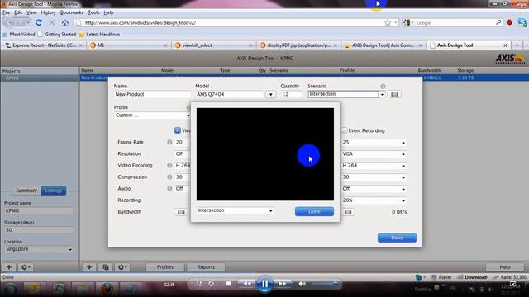Open the VGA resolution dropdown
529x297 pixels.
(403, 154)
